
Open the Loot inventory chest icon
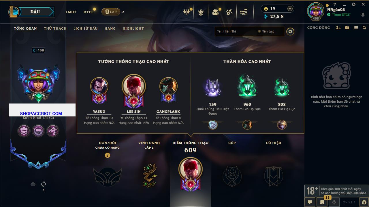215,12
